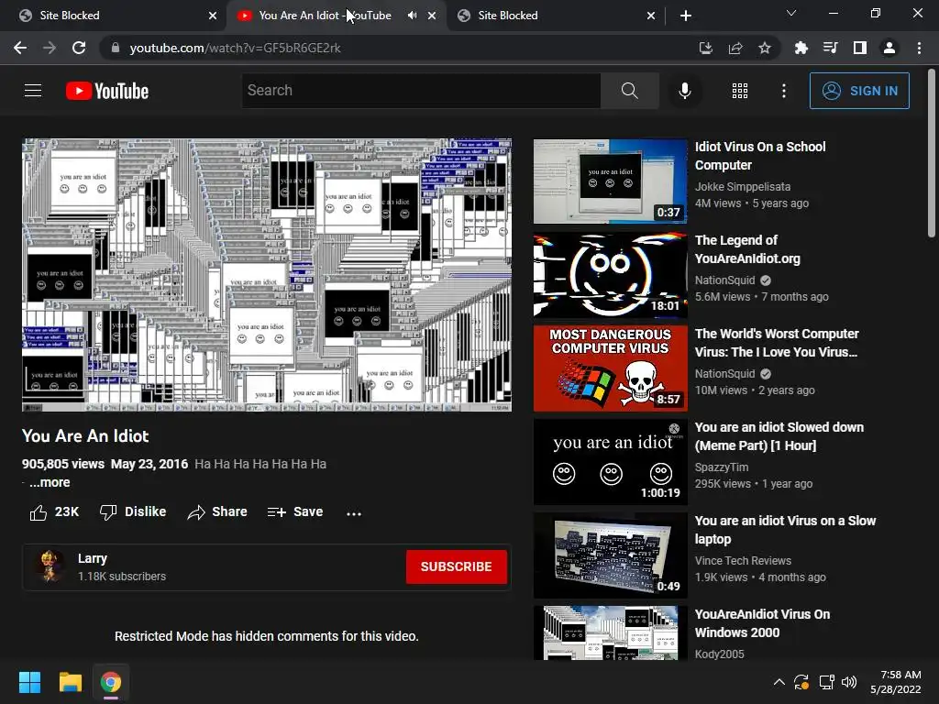
Task: Open YouTube settings three-dot menu
Action: [783, 91]
